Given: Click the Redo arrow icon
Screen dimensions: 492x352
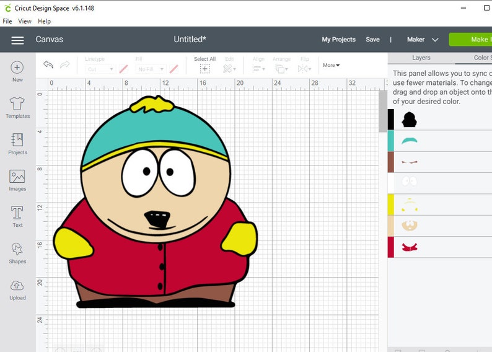Looking at the screenshot, I should pyautogui.click(x=64, y=64).
